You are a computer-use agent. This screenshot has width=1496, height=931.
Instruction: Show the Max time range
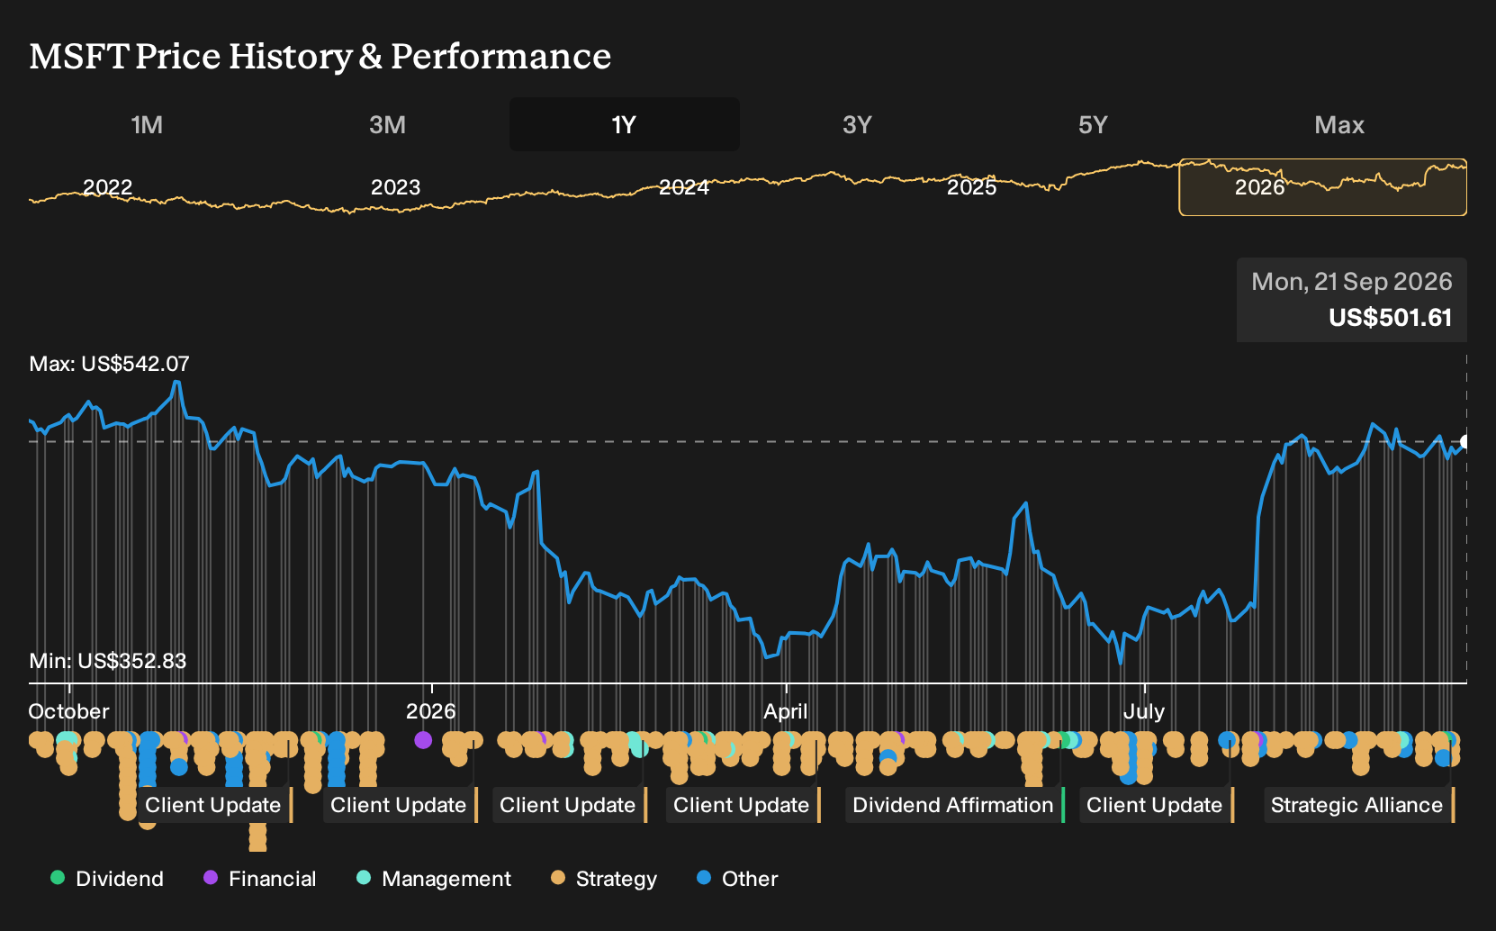1339,124
